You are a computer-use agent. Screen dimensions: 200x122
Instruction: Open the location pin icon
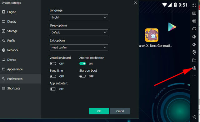tap(194, 52)
